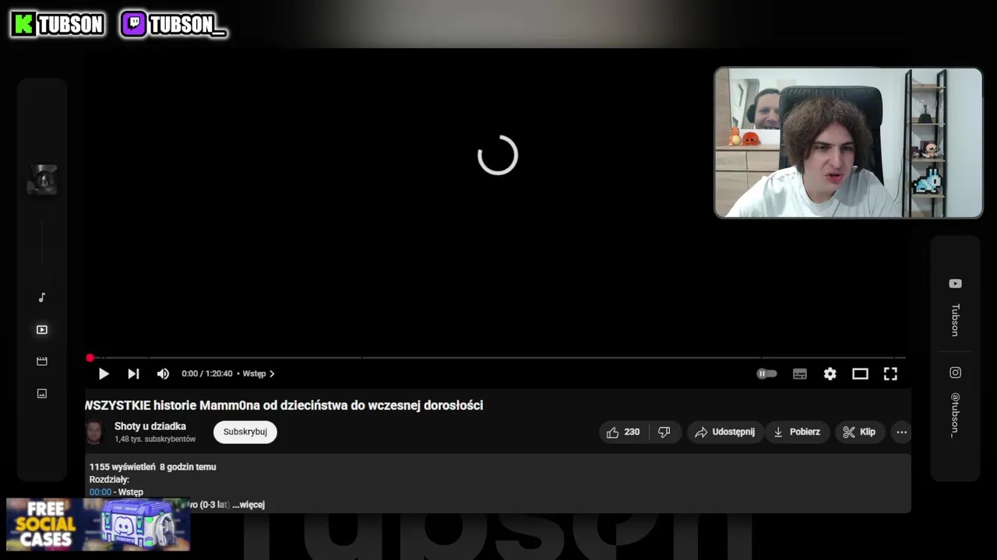Click the Instagram icon in right panel

[x=956, y=373]
